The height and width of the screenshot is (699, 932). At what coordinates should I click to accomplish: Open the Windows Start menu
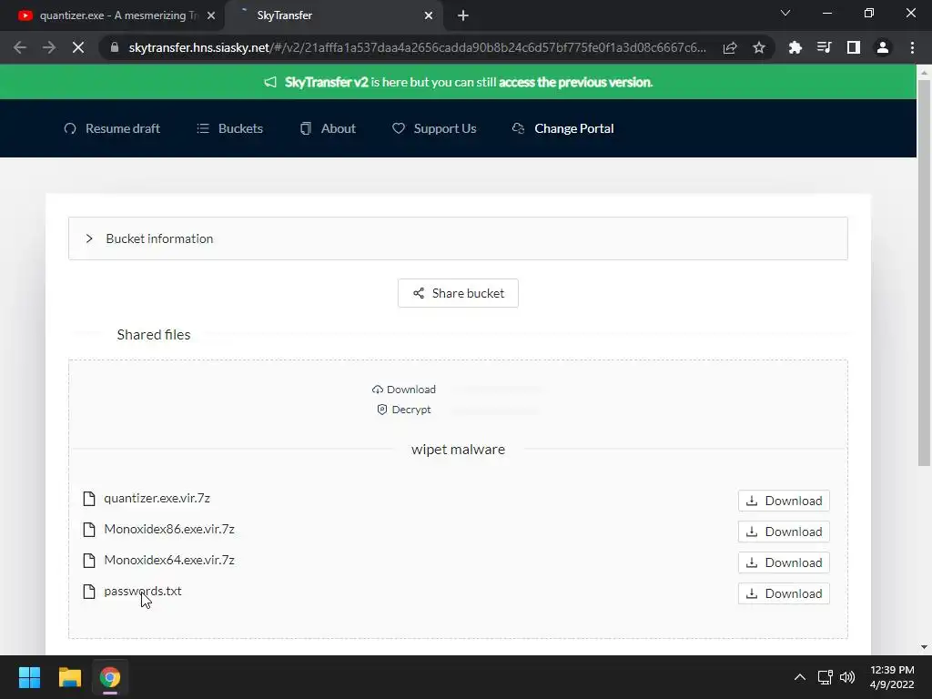coord(29,677)
